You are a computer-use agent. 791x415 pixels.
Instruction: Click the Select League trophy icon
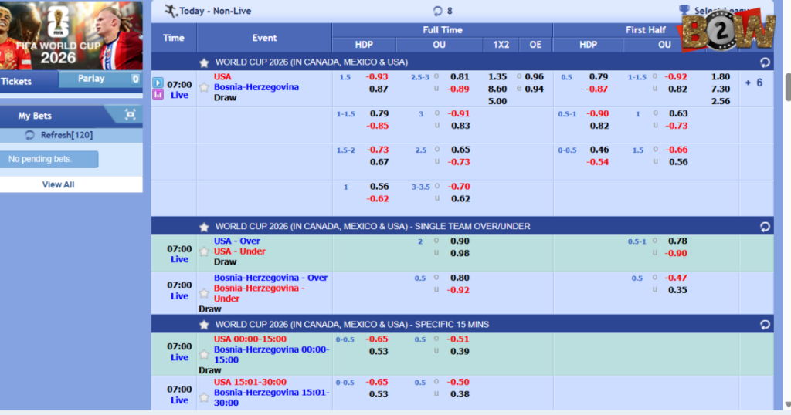(x=684, y=10)
